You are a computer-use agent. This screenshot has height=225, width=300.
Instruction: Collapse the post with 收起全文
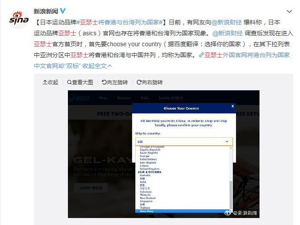coord(97,66)
